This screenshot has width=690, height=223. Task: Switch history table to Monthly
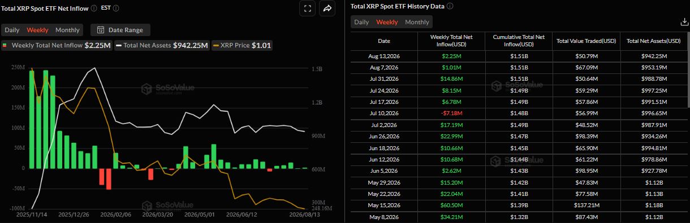point(417,22)
